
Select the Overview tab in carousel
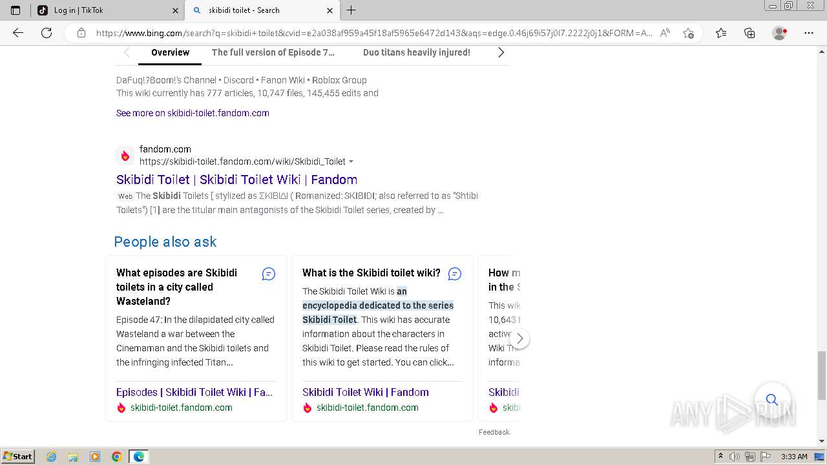tap(170, 52)
